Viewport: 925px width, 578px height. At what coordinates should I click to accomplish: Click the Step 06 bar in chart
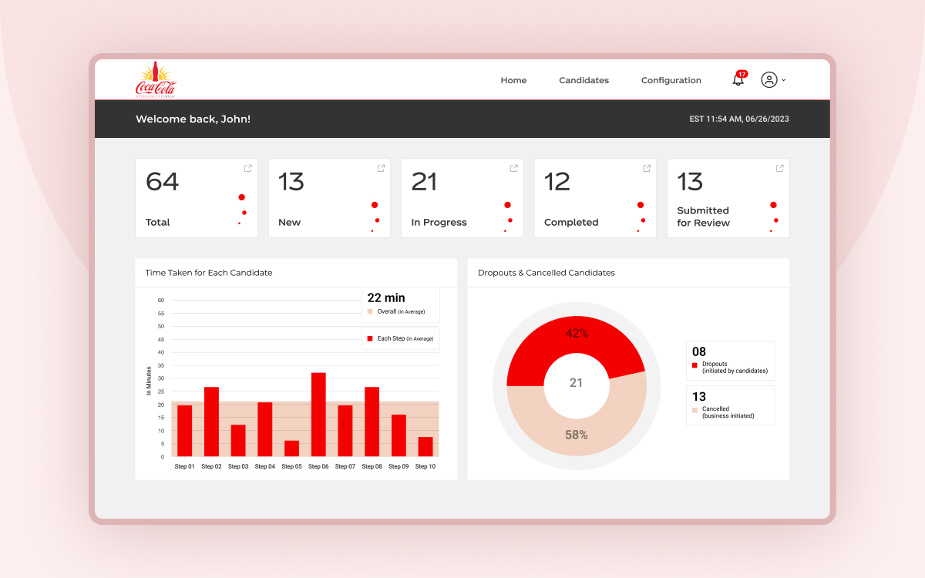[318, 415]
